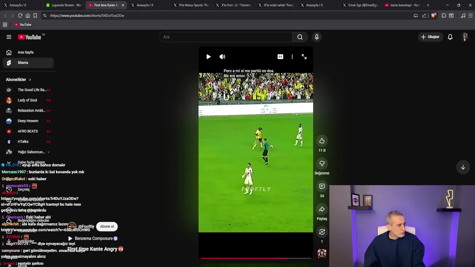Click the browser address bar URL
Viewport: 475px width, 267px height.
point(87,16)
